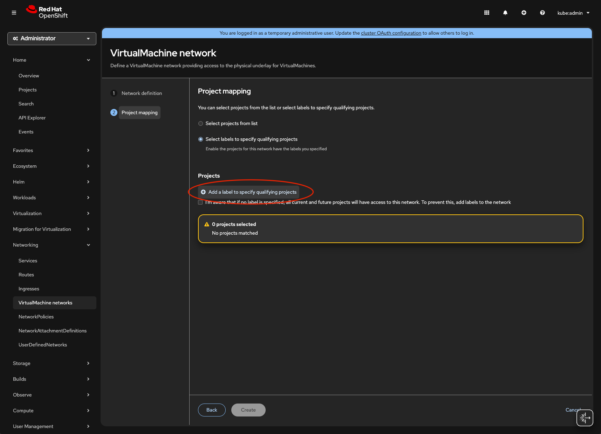
Task: Click the Back button
Action: 212,410
